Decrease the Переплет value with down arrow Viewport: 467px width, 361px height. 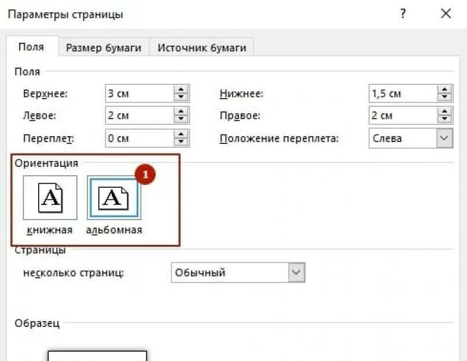[181, 142]
